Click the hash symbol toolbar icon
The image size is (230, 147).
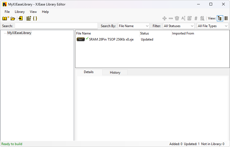click(196, 18)
